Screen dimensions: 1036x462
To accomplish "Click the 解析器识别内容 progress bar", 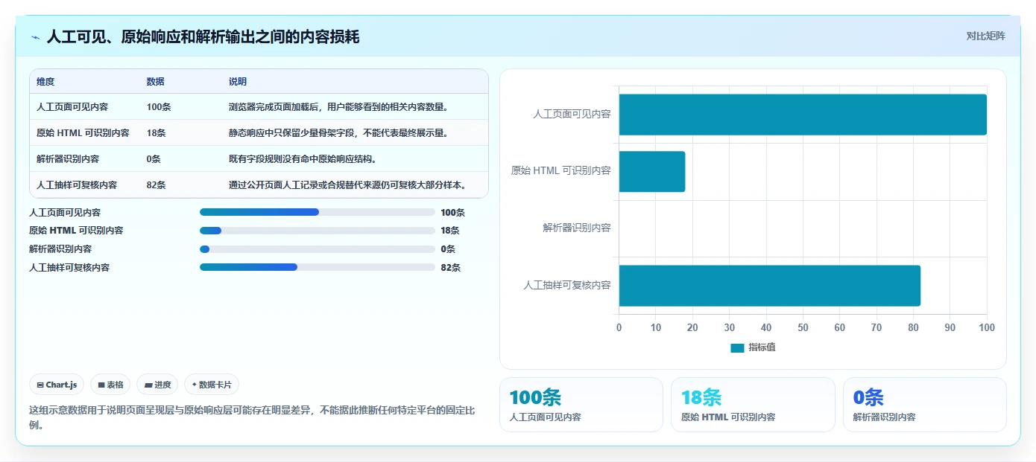I will [x=318, y=249].
